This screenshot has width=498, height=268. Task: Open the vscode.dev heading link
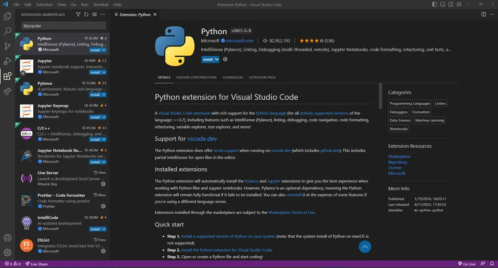coord(202,138)
